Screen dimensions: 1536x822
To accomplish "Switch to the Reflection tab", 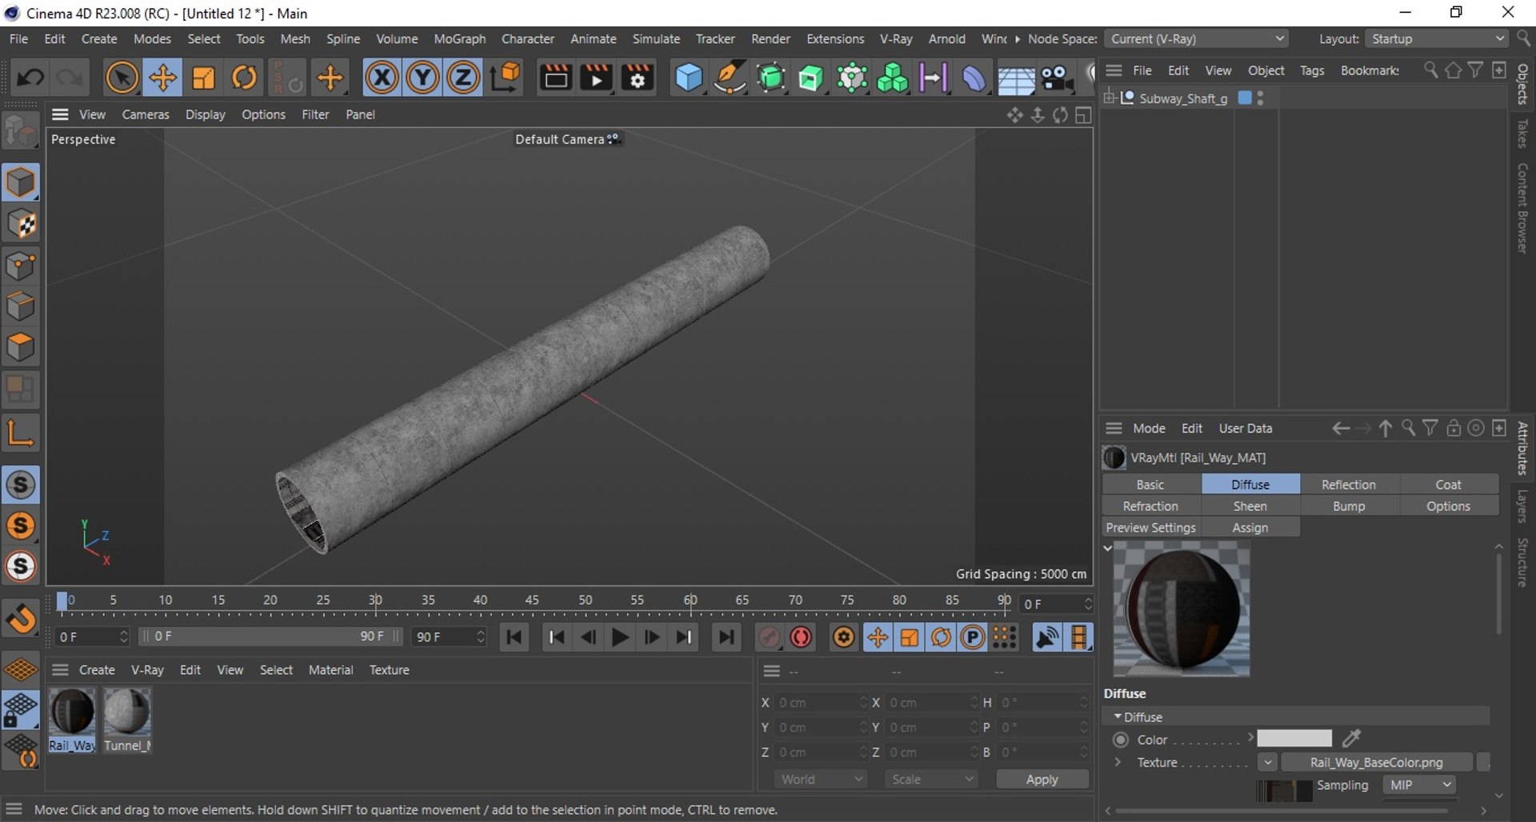I will click(1349, 485).
